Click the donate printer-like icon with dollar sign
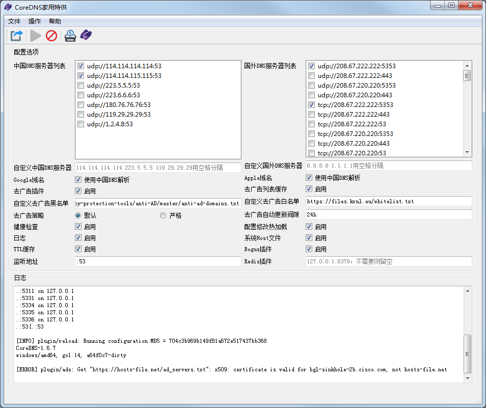 [x=70, y=36]
